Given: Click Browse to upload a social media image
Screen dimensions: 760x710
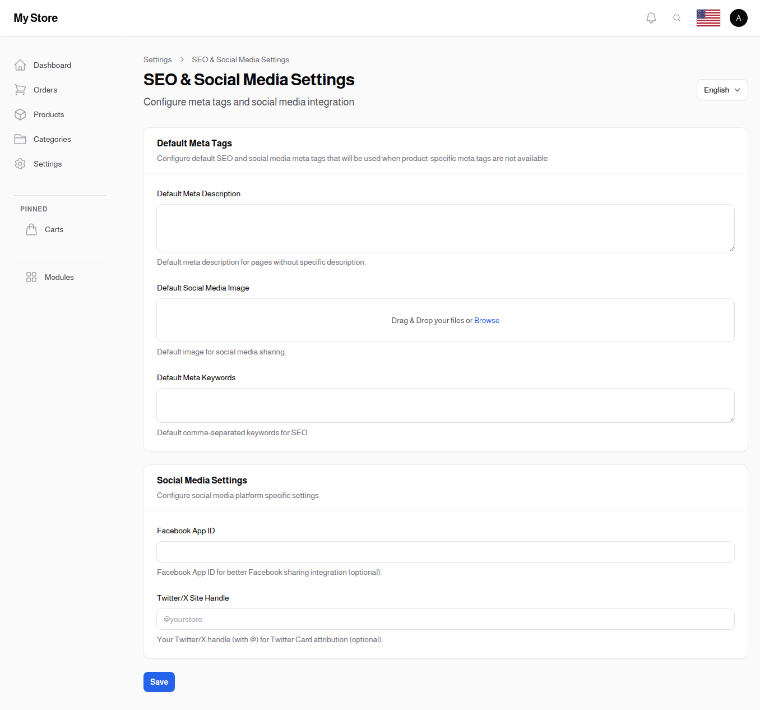Looking at the screenshot, I should (x=486, y=320).
